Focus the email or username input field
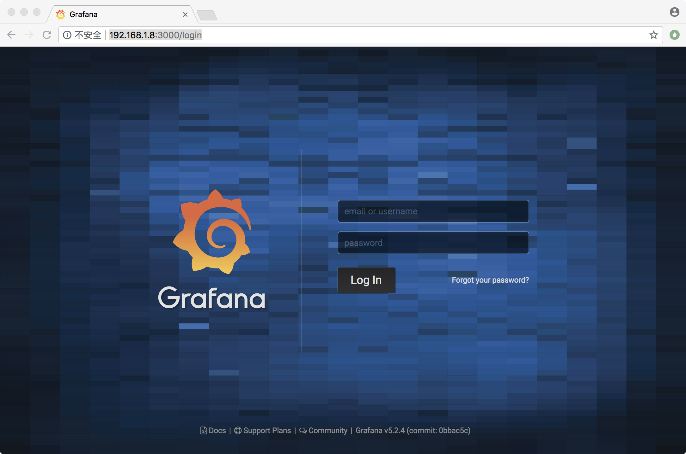 coord(433,211)
